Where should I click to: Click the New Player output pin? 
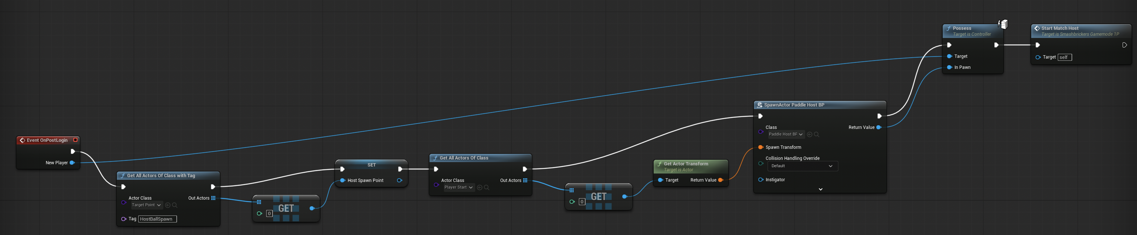(x=72, y=163)
